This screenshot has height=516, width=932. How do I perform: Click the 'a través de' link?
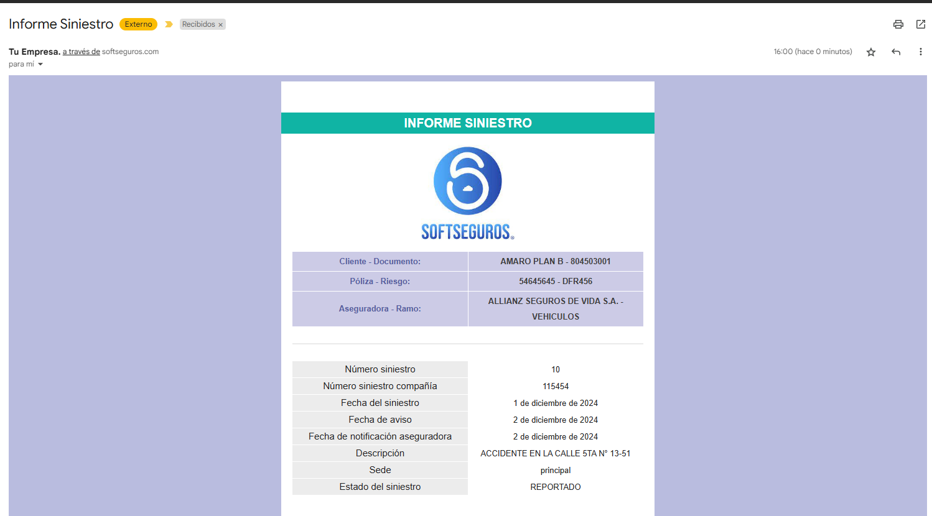point(82,52)
